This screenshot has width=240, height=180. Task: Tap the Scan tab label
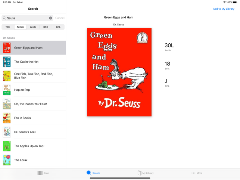pyautogui.click(x=46, y=173)
